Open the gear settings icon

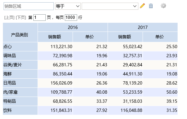click(x=163, y=6)
